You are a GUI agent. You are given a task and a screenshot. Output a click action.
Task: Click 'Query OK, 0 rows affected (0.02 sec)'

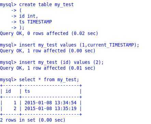coord(49,34)
